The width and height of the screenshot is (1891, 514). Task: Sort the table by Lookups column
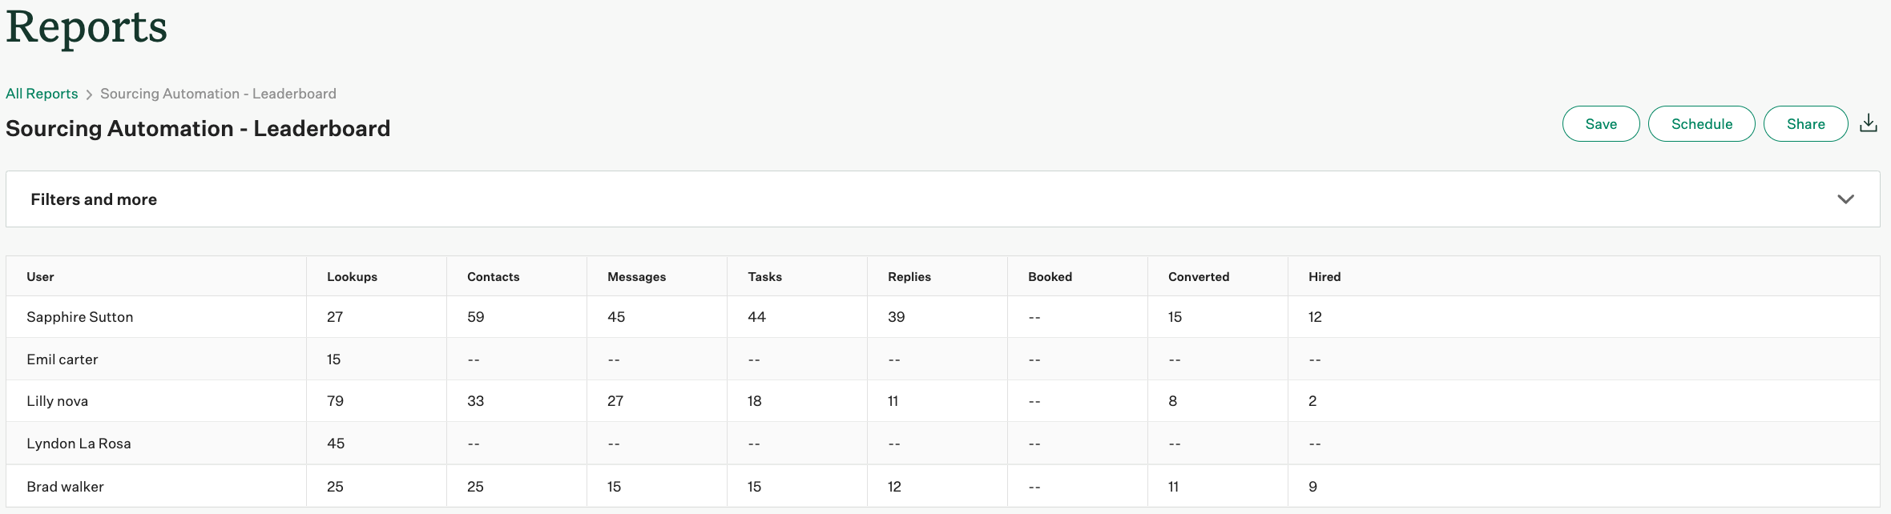[x=352, y=277]
